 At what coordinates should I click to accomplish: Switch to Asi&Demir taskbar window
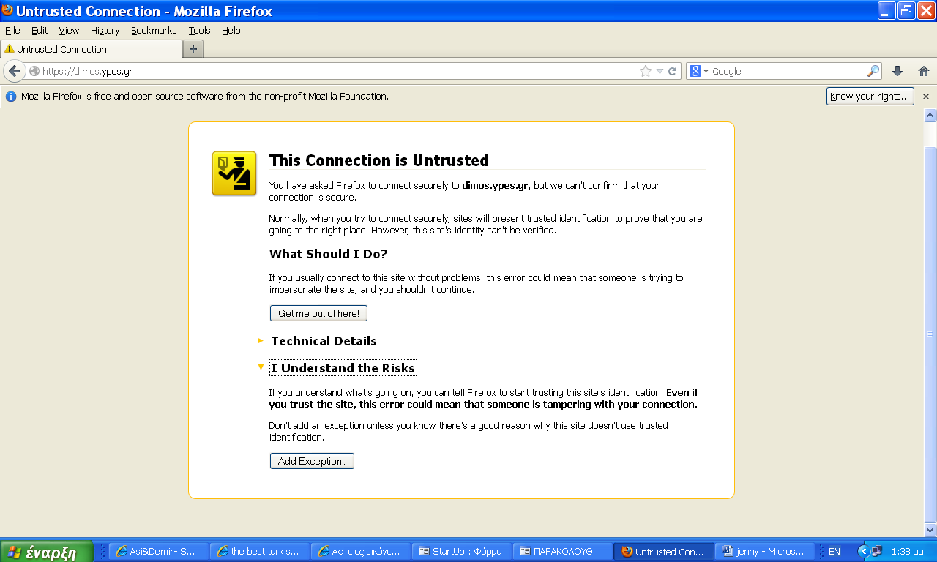(158, 552)
